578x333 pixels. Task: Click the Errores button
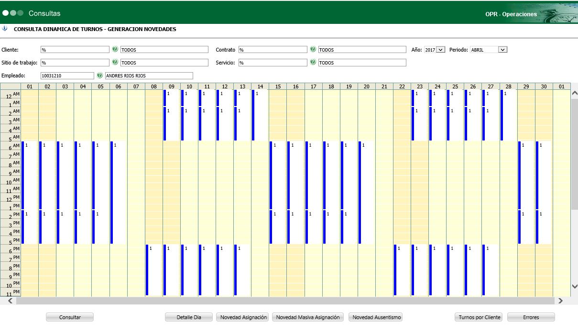(531, 317)
